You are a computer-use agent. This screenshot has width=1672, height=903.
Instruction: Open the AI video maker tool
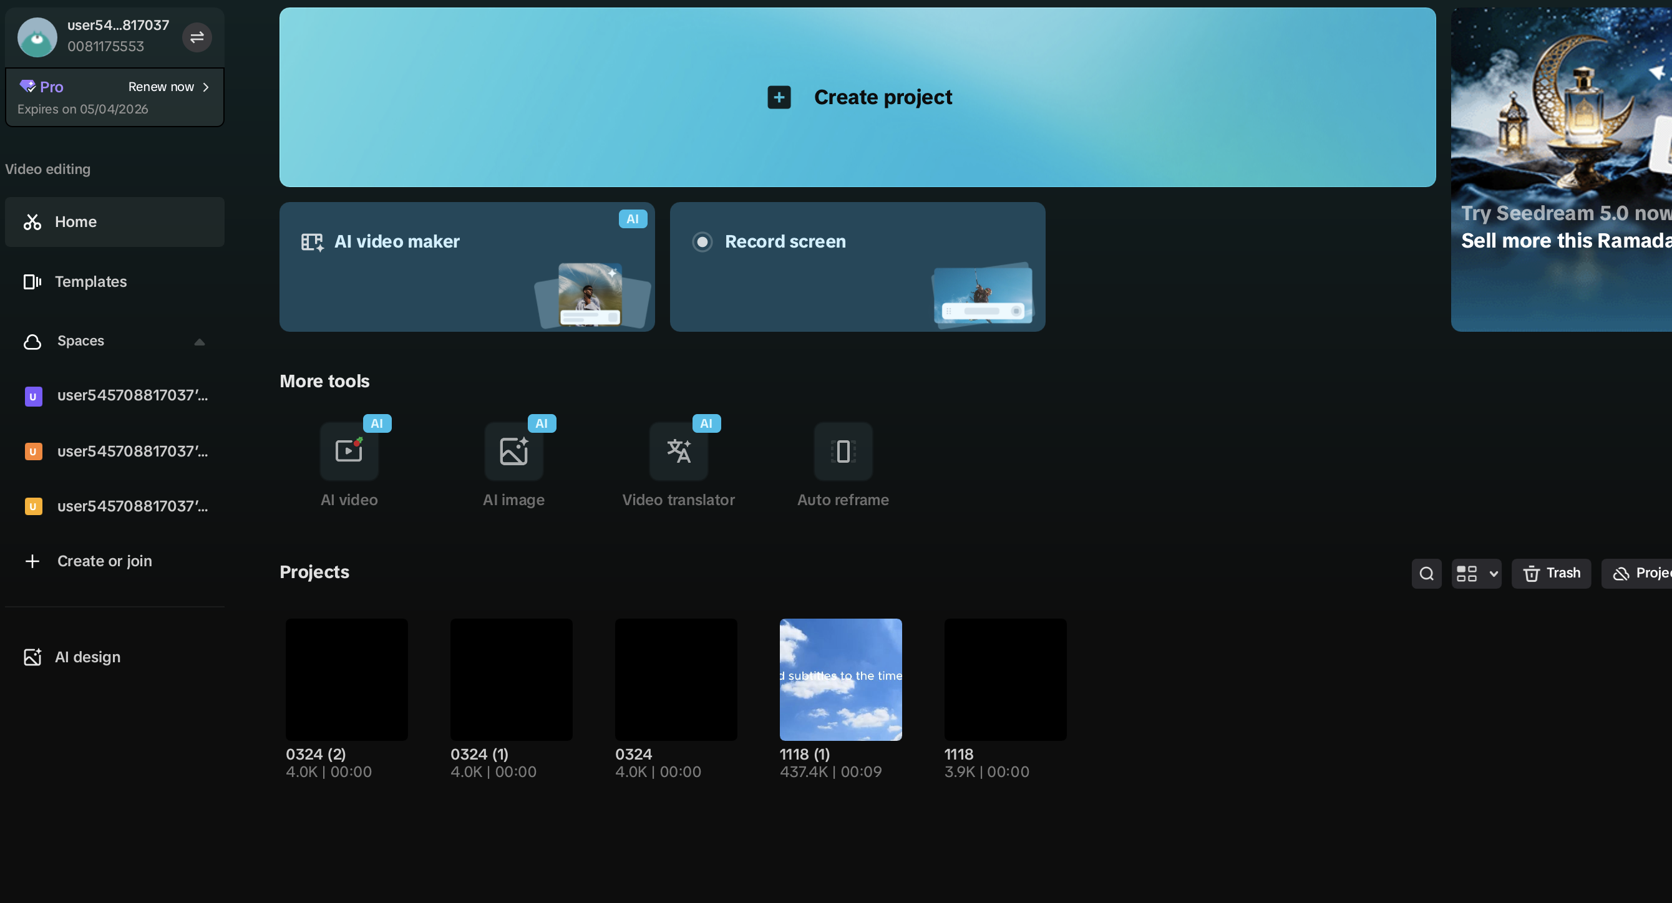pos(397,241)
